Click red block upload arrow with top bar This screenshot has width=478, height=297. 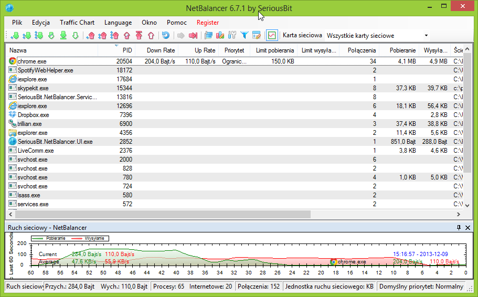coord(139,35)
